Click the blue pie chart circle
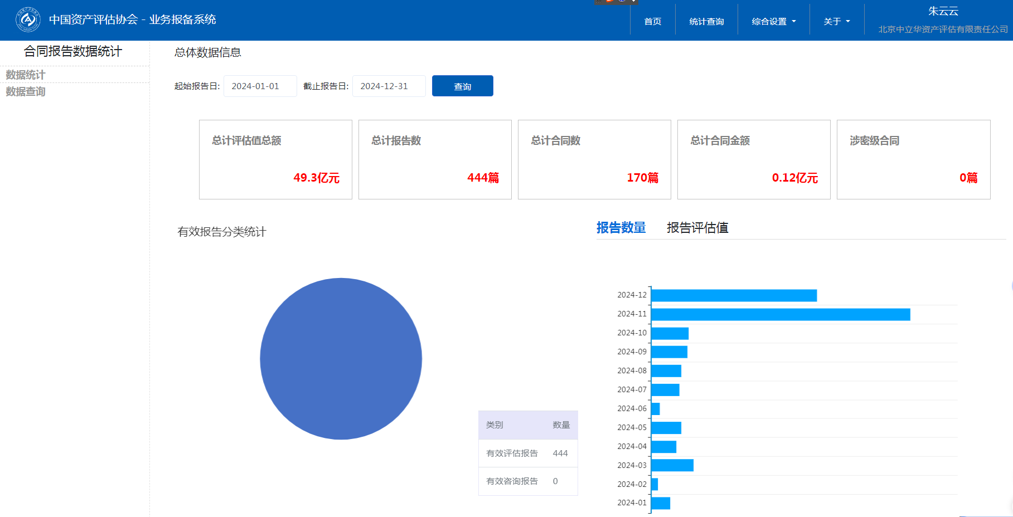1013x517 pixels. click(x=341, y=359)
